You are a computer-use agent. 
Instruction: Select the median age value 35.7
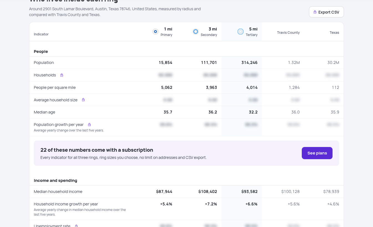(168, 112)
